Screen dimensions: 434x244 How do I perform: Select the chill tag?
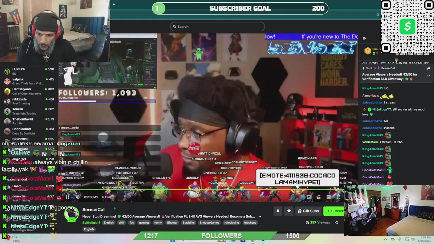121,223
